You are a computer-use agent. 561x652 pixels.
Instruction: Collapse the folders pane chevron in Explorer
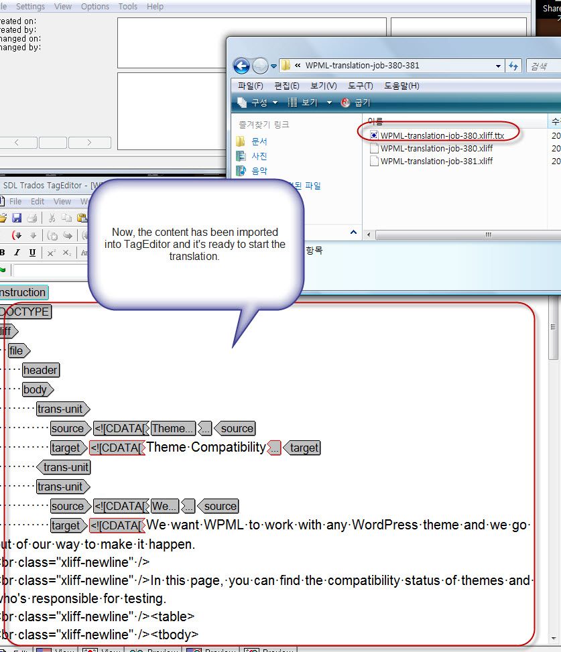click(x=353, y=232)
